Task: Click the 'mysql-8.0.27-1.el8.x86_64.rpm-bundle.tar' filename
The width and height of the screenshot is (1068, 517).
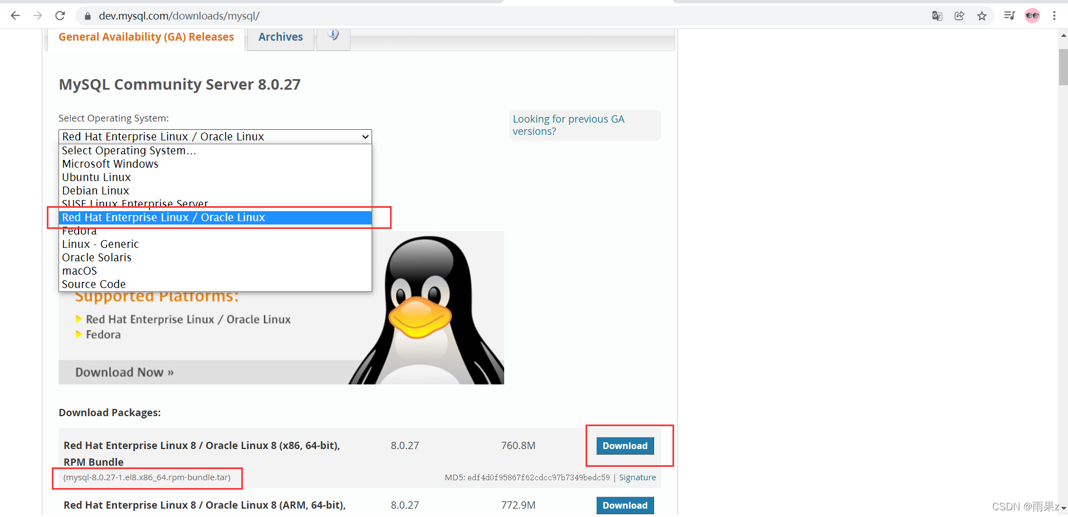Action: pos(147,477)
